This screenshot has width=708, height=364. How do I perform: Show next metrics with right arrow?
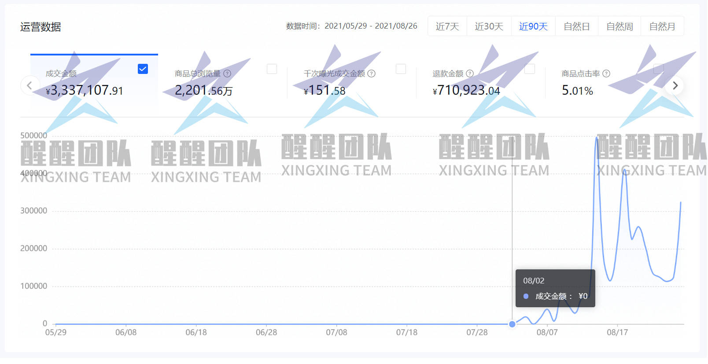coord(675,85)
